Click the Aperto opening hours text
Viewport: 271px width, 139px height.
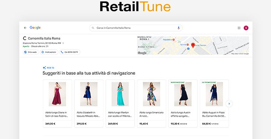(36, 46)
